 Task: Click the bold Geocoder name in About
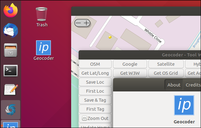184,122
